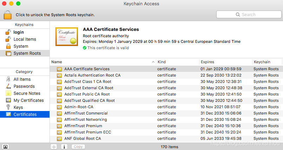Select AddTrust Class 1 CA Root
The image size is (283, 150).
pyautogui.click(x=166, y=81)
